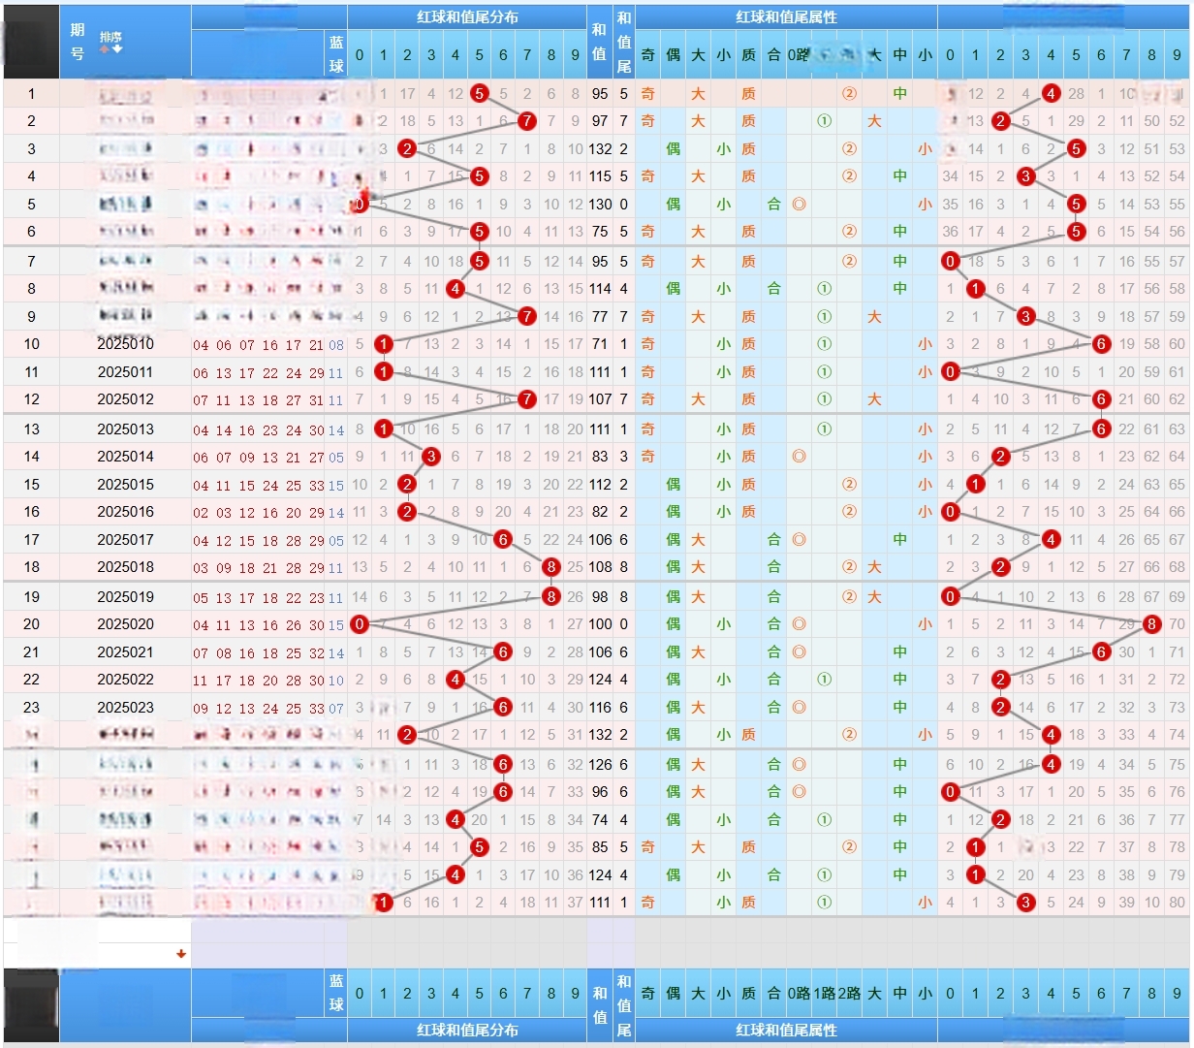Click red balls 06 13 17 22 24 29
This screenshot has height=1048, width=1194.
(258, 373)
